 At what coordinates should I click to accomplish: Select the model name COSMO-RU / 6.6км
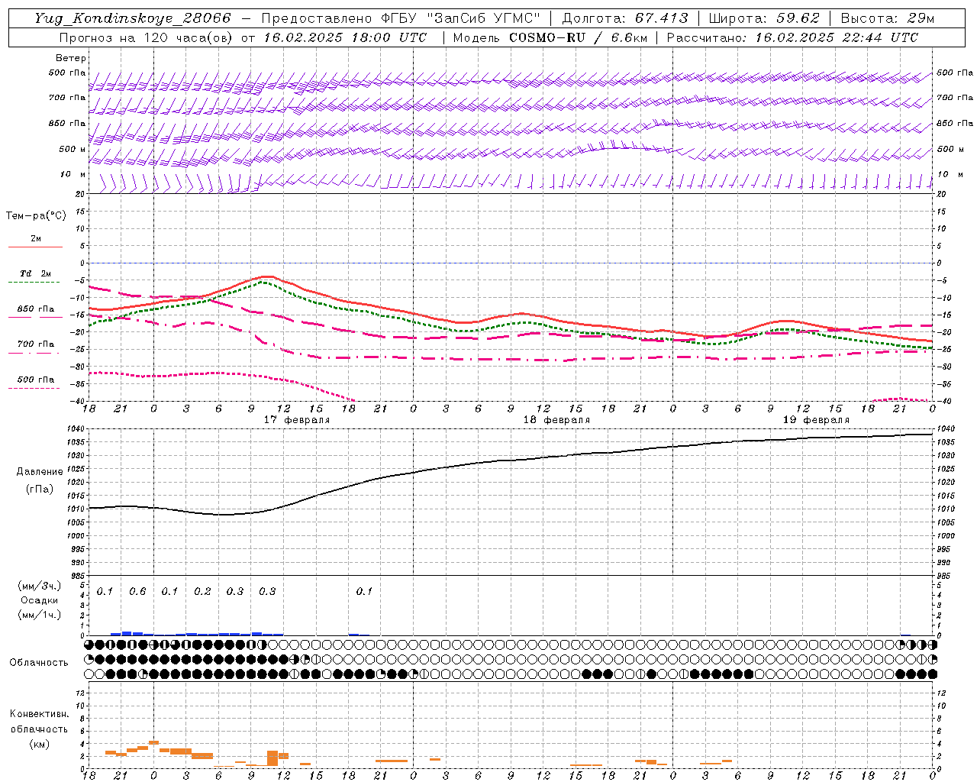(x=577, y=37)
